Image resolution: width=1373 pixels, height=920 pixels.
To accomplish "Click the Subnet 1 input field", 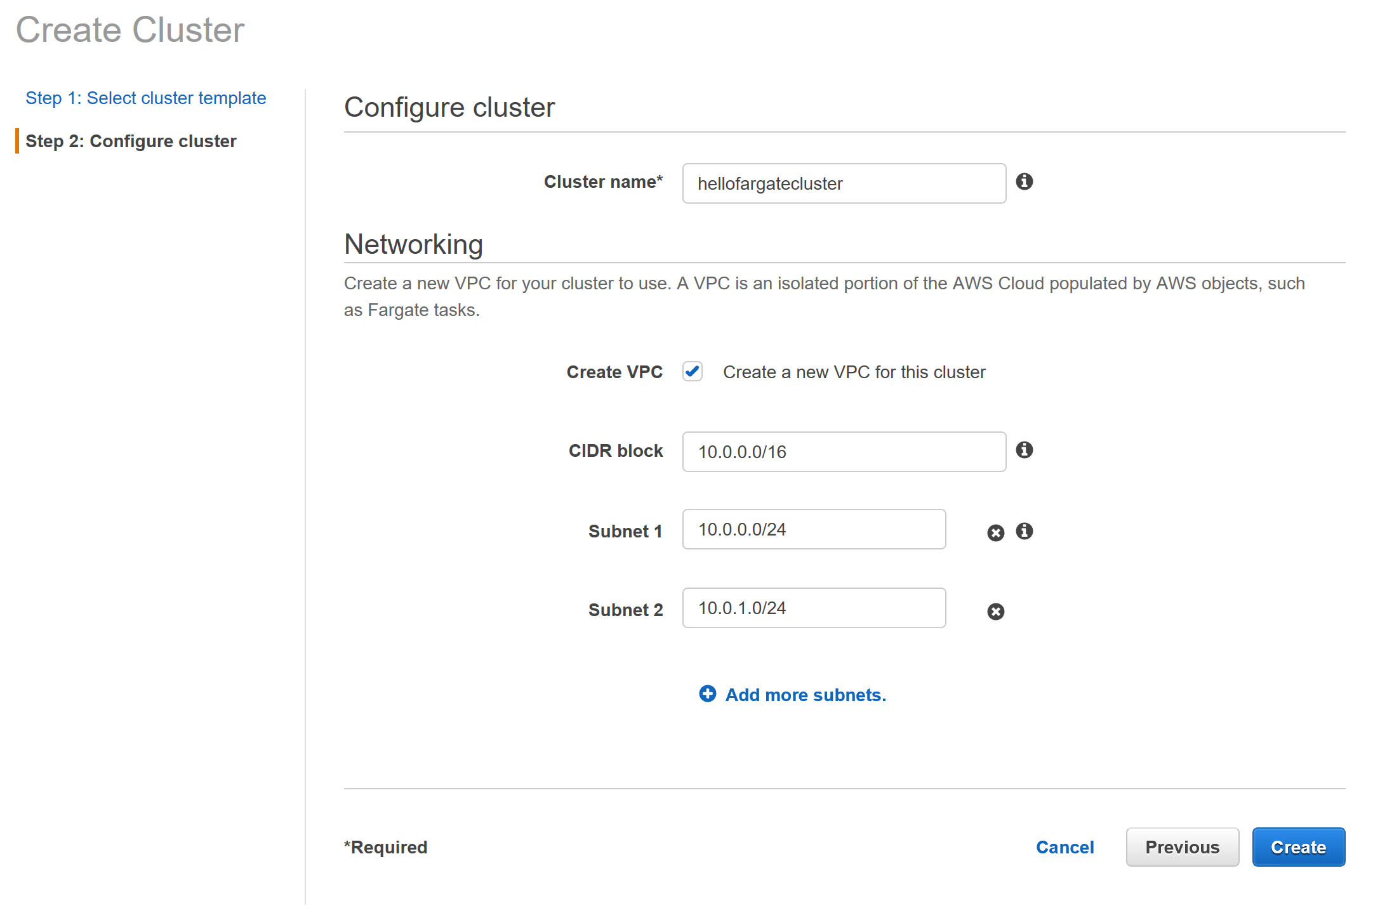I will [x=814, y=529].
